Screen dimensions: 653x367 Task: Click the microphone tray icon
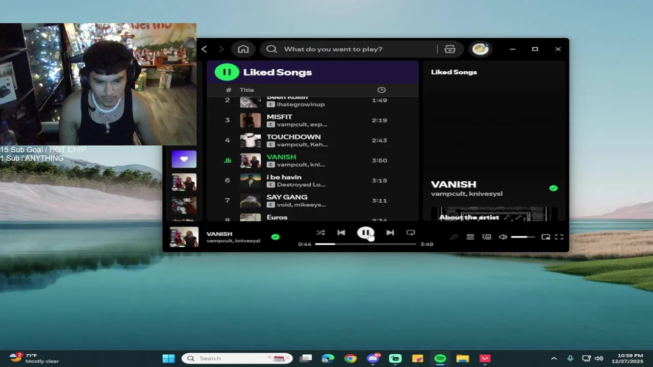(570, 358)
